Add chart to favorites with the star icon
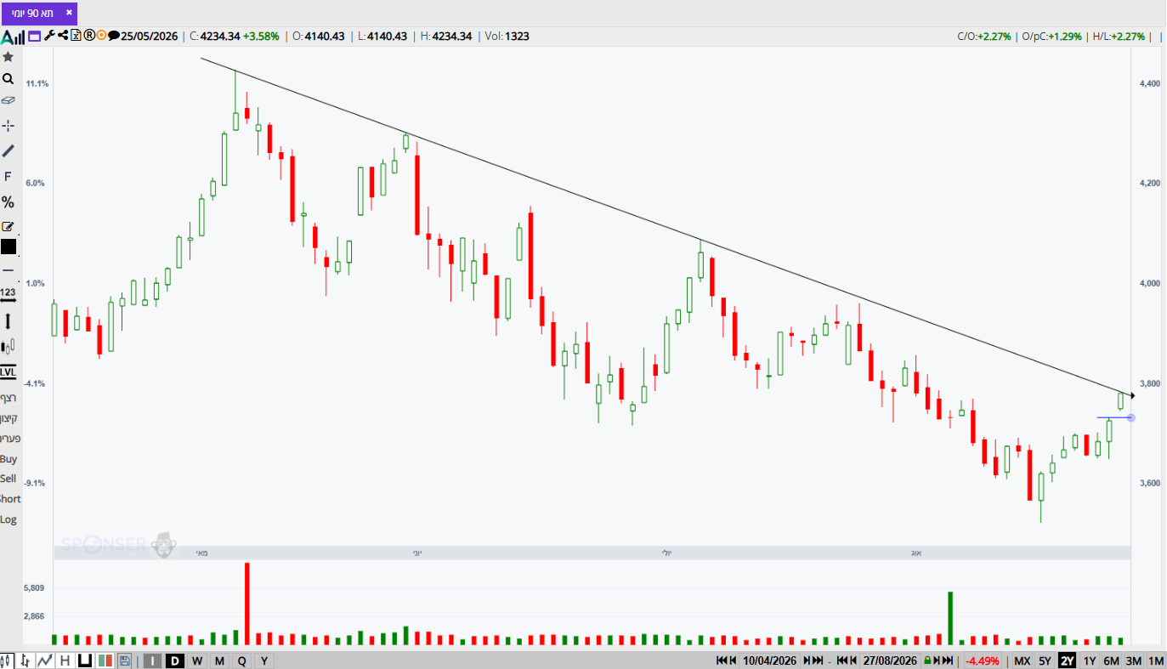 [8, 57]
